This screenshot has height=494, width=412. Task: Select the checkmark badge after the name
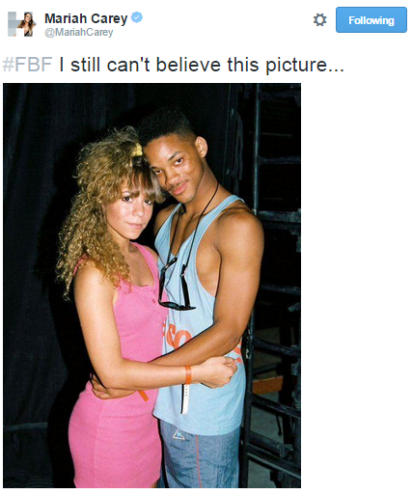[137, 17]
